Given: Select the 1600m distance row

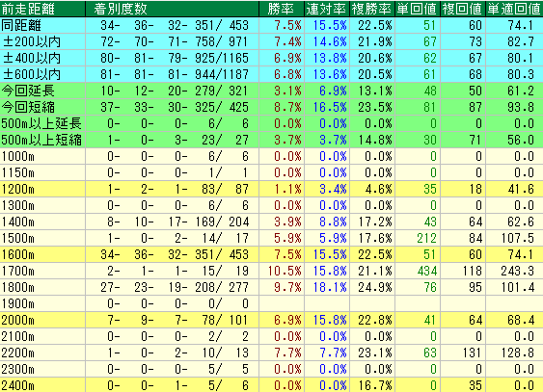Looking at the screenshot, I should coord(272,255).
